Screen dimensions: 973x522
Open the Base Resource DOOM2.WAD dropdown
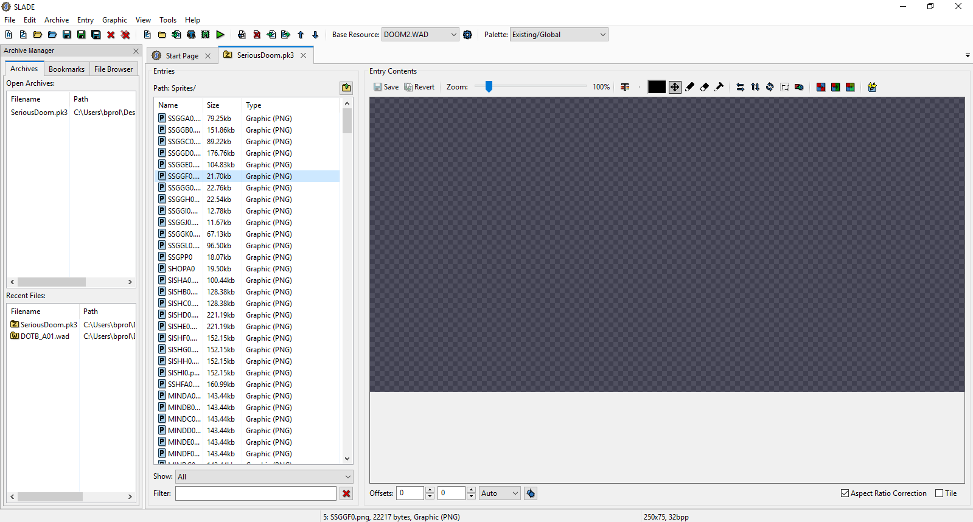pos(420,35)
